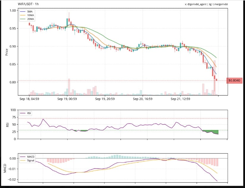245x188 pixels.
Task: Click the 25 tick on RSI axis
Action: coord(14,132)
